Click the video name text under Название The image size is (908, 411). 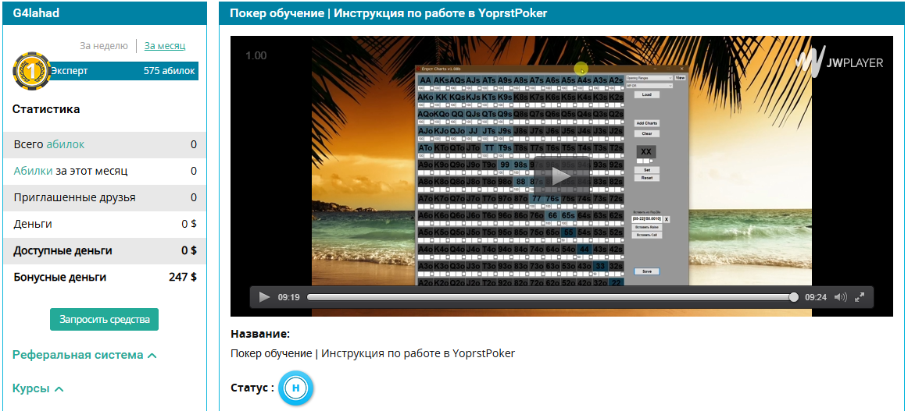click(373, 353)
